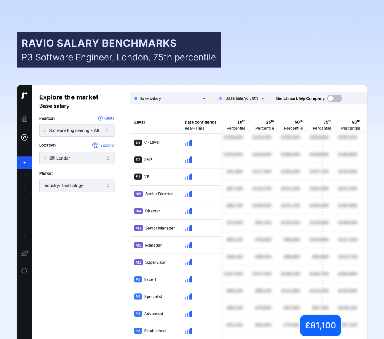Click the data confidence bars for C-Level
This screenshot has width=384, height=339.
[188, 143]
